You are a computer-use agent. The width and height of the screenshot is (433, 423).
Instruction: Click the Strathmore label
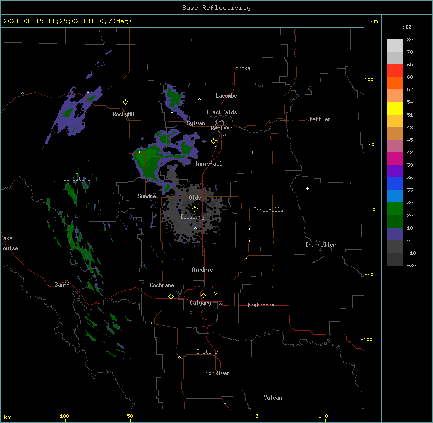coord(259,305)
